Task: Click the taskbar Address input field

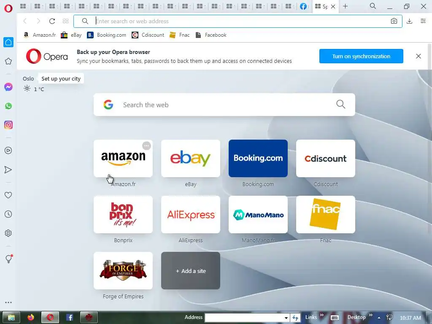Action: click(x=244, y=318)
